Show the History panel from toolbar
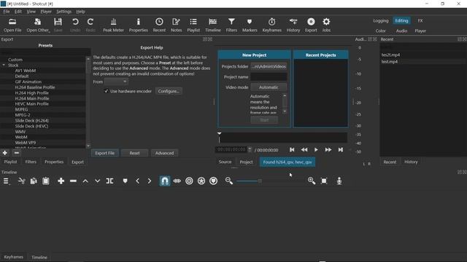Viewport: 467px width, 262px height. pyautogui.click(x=293, y=25)
